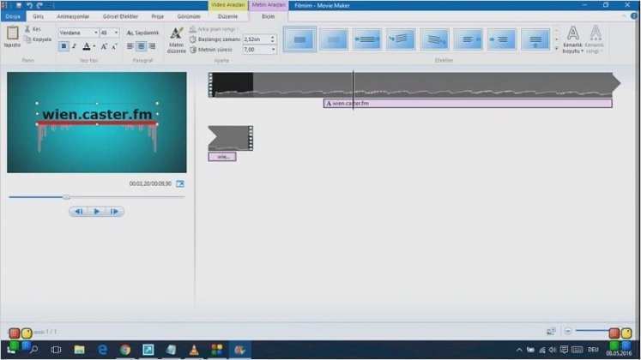Open Task View on the taskbar
The image size is (641, 360).
pyautogui.click(x=56, y=350)
